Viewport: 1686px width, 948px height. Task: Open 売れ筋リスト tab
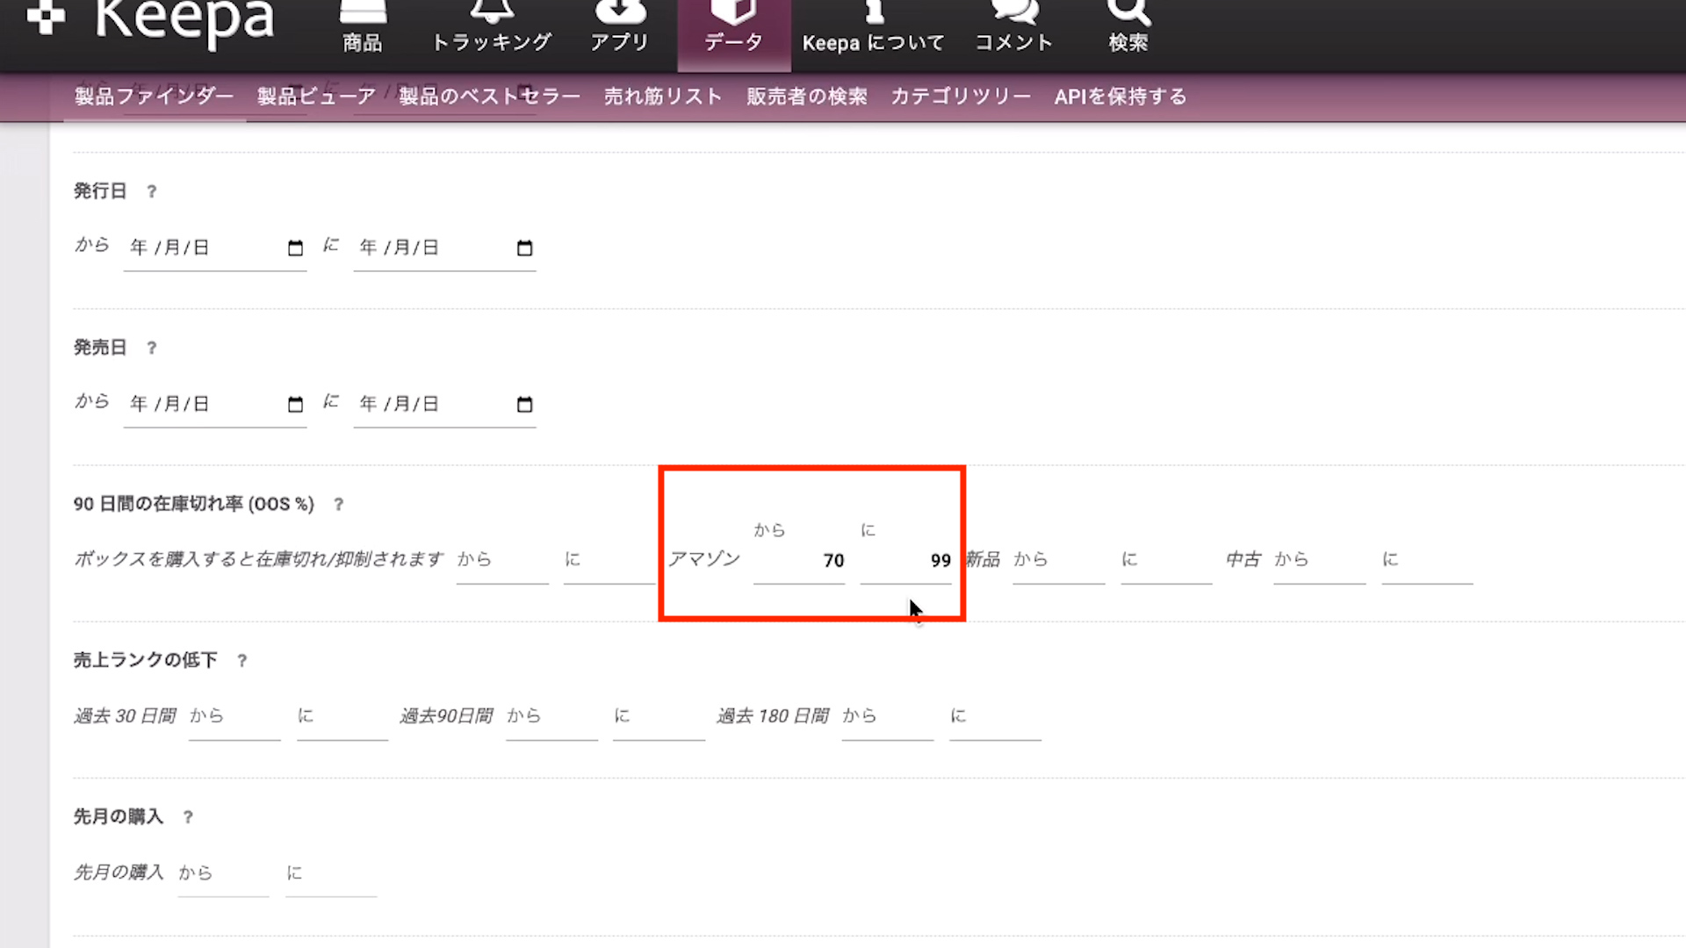(663, 97)
